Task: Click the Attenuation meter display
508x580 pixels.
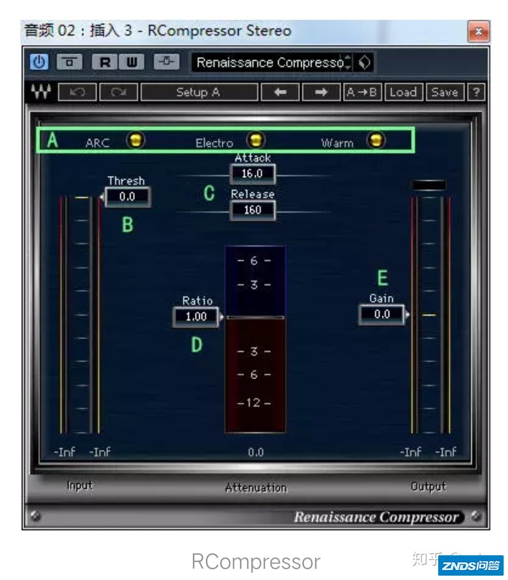Action: coord(255,339)
